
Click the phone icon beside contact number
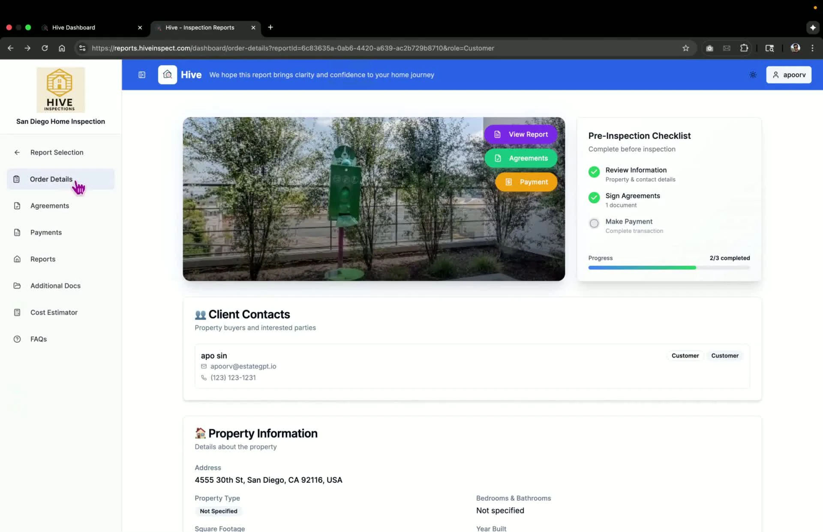tap(204, 378)
